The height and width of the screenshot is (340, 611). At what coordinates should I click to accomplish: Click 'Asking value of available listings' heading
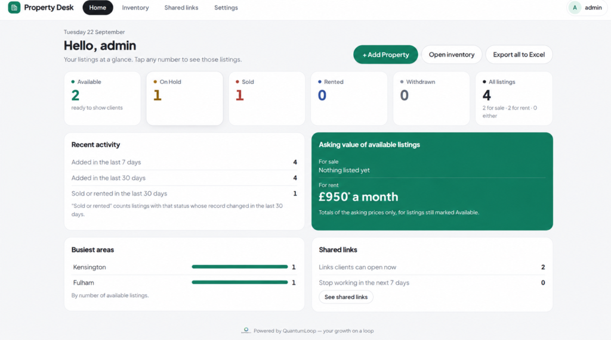pyautogui.click(x=369, y=144)
